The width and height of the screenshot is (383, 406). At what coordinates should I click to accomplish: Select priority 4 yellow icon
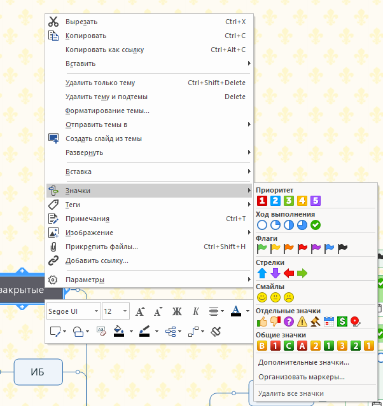pos(302,201)
